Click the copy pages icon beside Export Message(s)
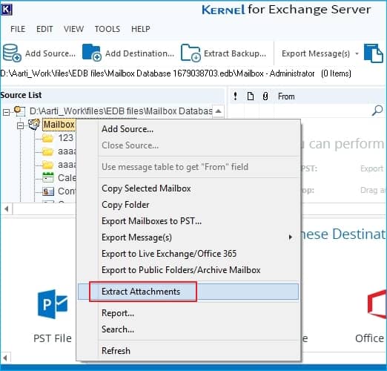 (x=374, y=53)
